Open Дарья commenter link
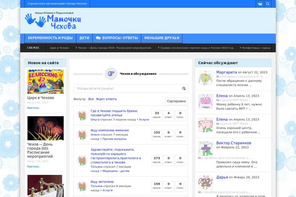 (222, 177)
